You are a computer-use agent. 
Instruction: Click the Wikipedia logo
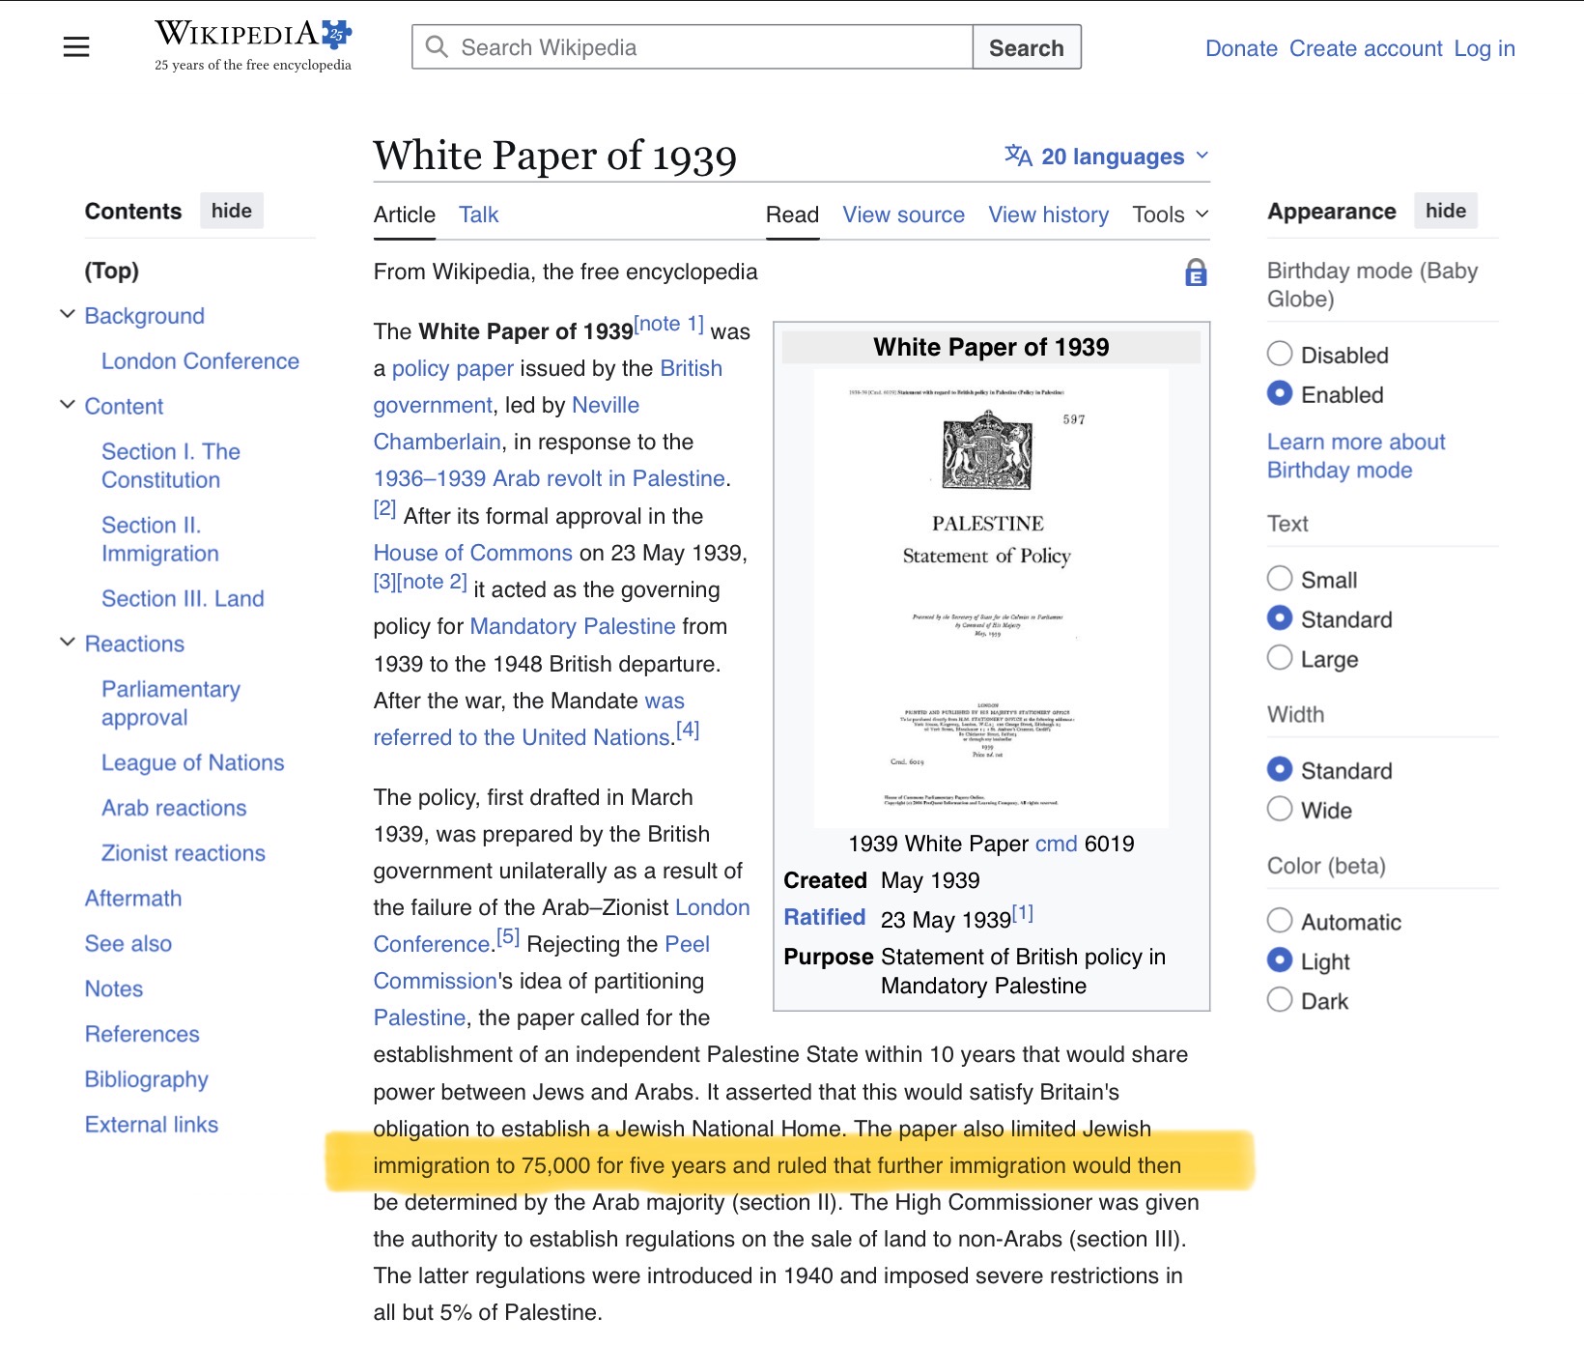tap(253, 45)
